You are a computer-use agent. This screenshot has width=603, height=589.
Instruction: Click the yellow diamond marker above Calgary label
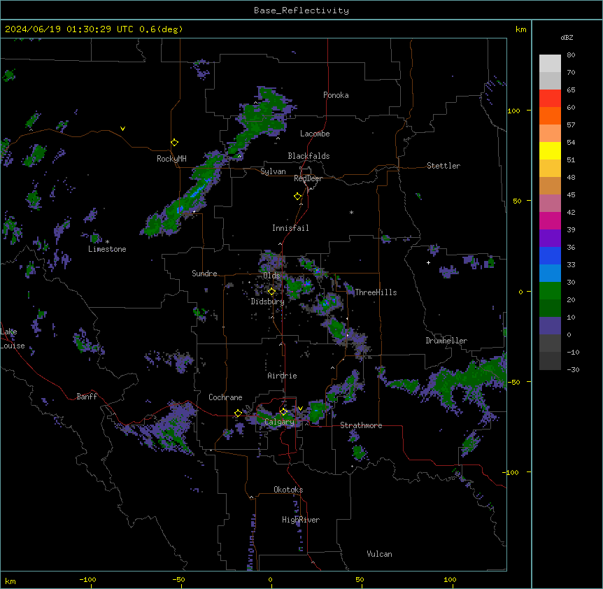click(283, 412)
